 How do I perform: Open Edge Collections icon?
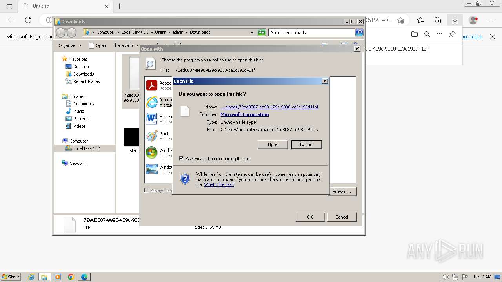pyautogui.click(x=438, y=20)
